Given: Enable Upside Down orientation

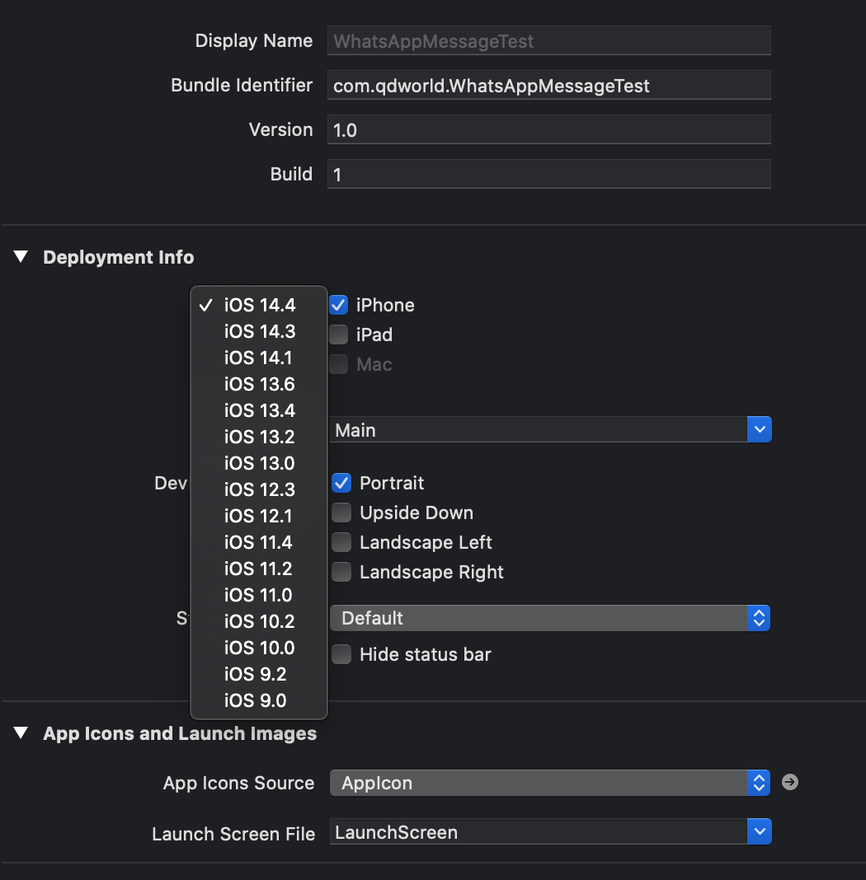Looking at the screenshot, I should [x=341, y=513].
